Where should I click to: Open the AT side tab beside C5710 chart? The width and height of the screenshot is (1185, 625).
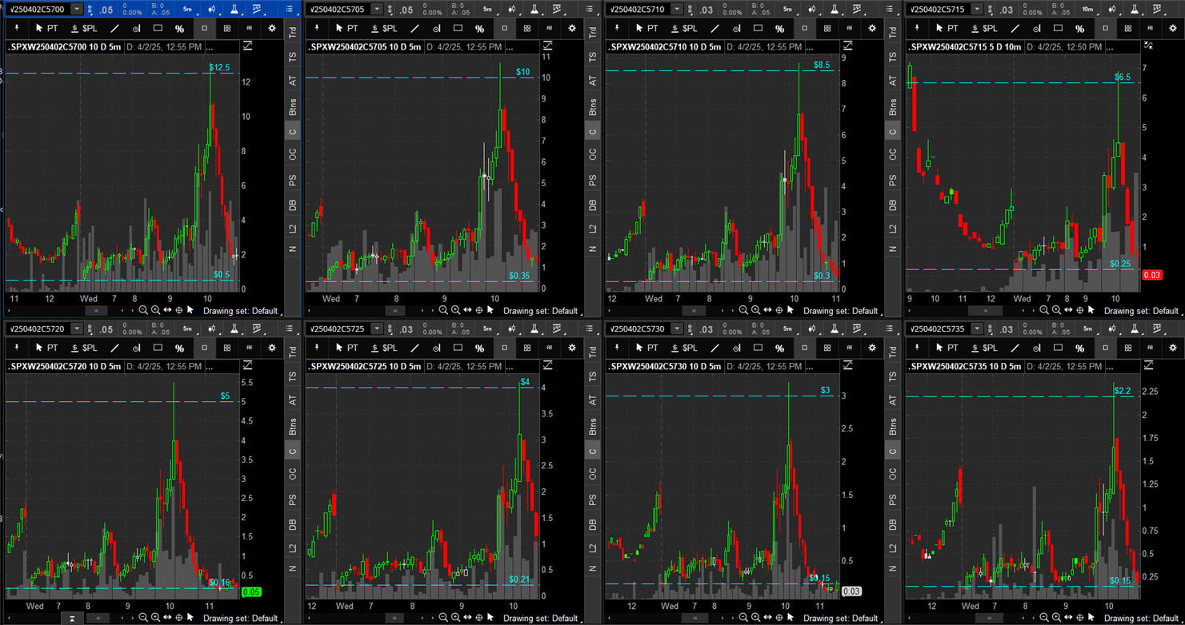coord(893,81)
